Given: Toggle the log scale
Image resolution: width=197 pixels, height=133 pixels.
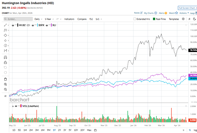Looking at the screenshot, I should point(195,130).
